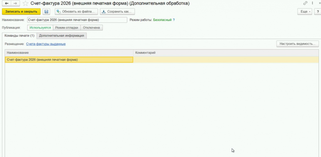Click Записать и закрыть button
321x157 pixels.
21,12
